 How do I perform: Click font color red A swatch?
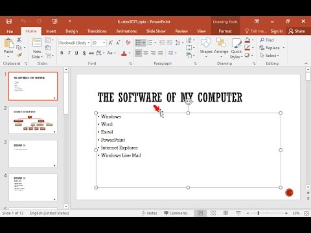pos(124,53)
